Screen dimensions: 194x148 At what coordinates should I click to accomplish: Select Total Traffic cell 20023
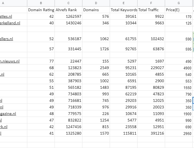tap(151, 107)
